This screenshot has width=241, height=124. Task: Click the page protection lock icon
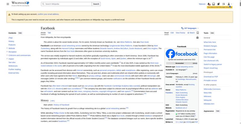198,37
